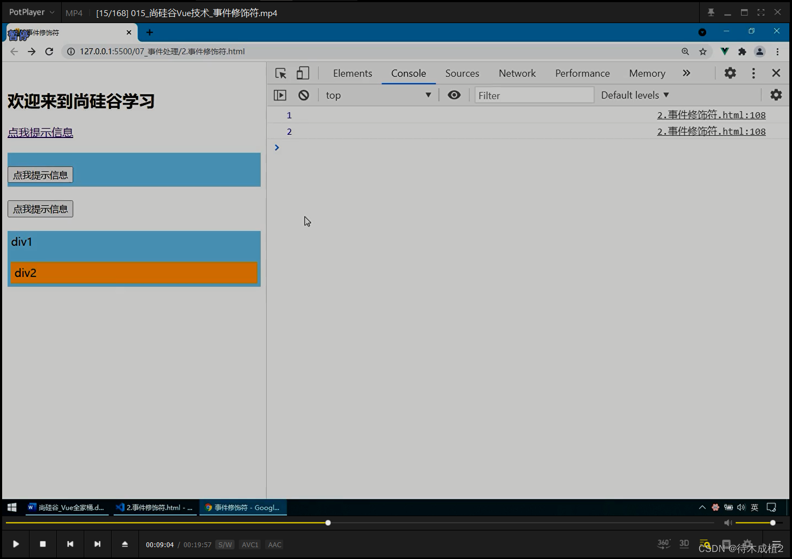
Task: Click 点我提示信息 button inside blue box
Action: (x=40, y=175)
